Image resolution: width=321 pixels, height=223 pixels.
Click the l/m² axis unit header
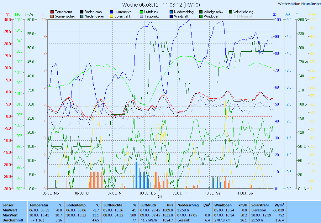coord(288,15)
